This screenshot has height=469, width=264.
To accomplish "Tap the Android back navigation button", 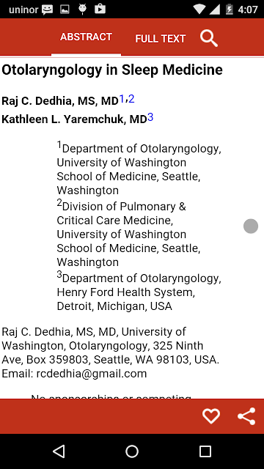I will (59, 451).
